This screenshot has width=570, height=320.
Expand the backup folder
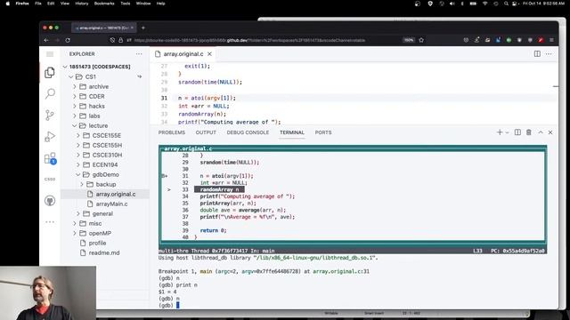tap(105, 184)
